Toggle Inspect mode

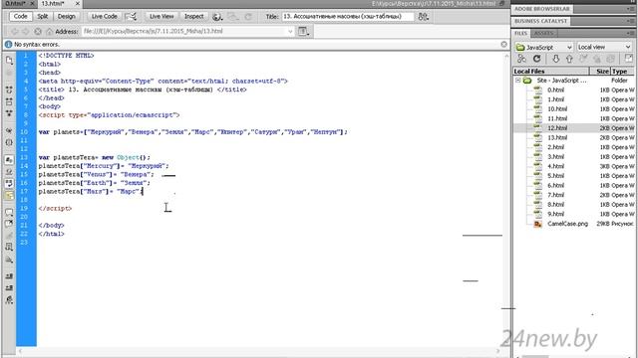pos(193,17)
